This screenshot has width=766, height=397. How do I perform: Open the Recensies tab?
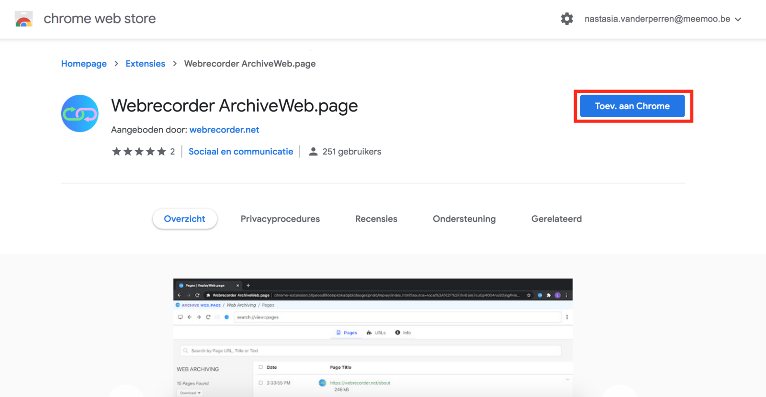(x=376, y=219)
